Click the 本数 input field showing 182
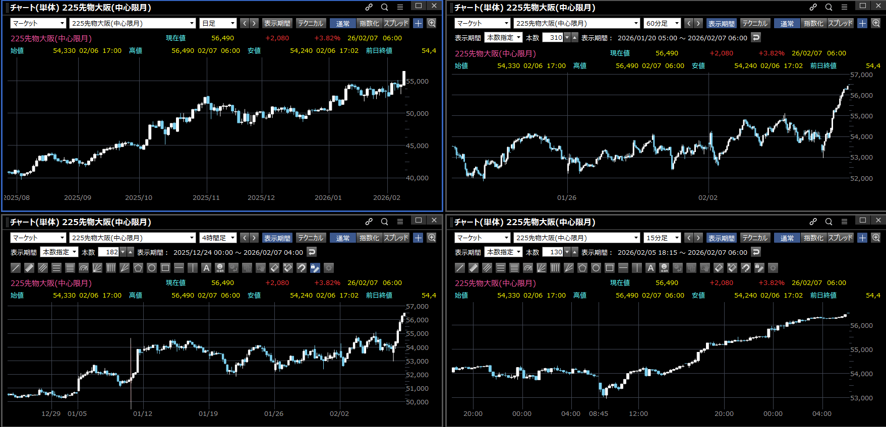Screen dimensions: 886x427 pos(108,252)
